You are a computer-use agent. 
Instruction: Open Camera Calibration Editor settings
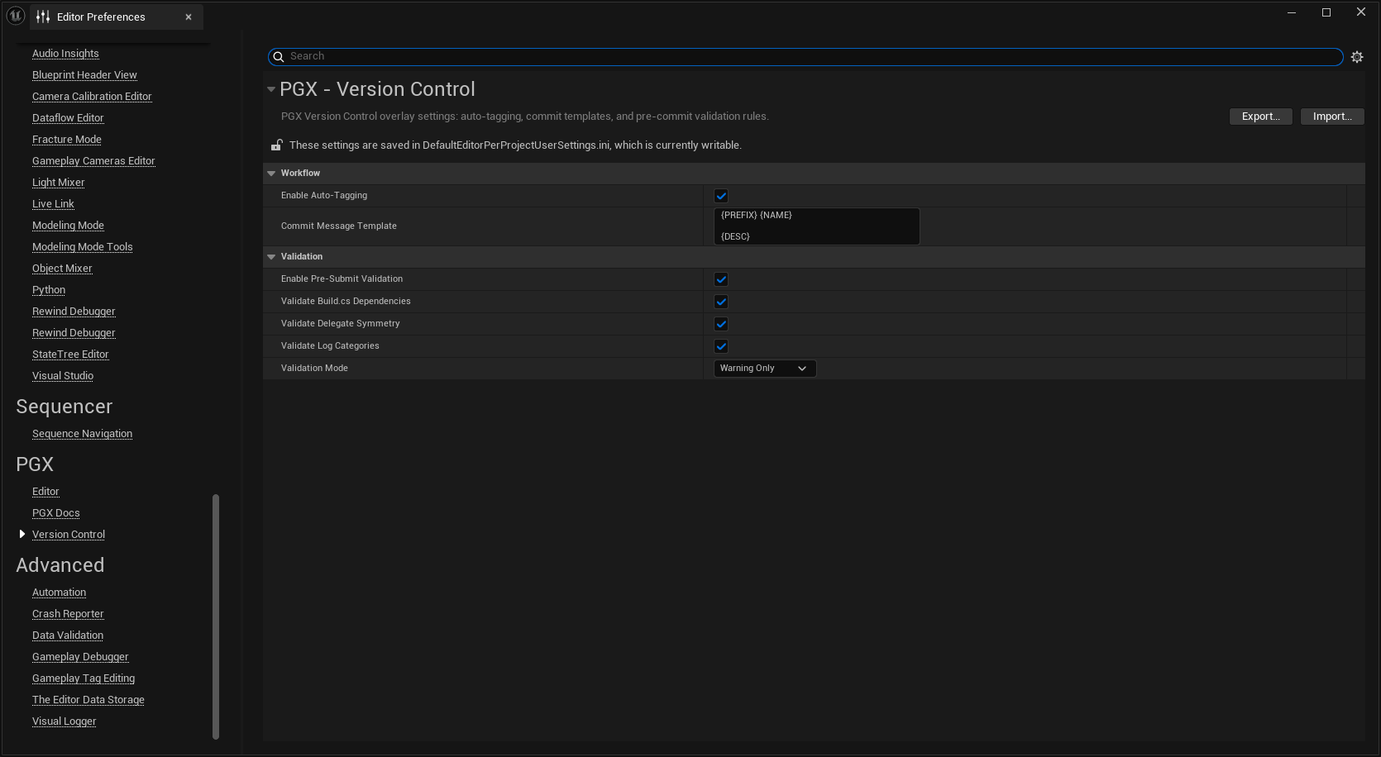92,97
